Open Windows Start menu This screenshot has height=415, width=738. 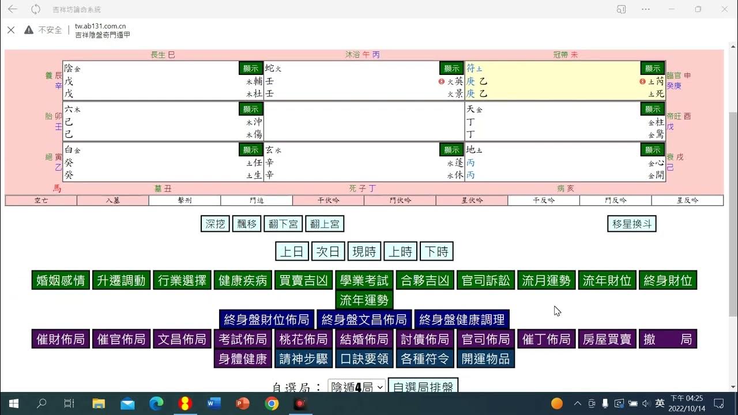pyautogui.click(x=14, y=403)
